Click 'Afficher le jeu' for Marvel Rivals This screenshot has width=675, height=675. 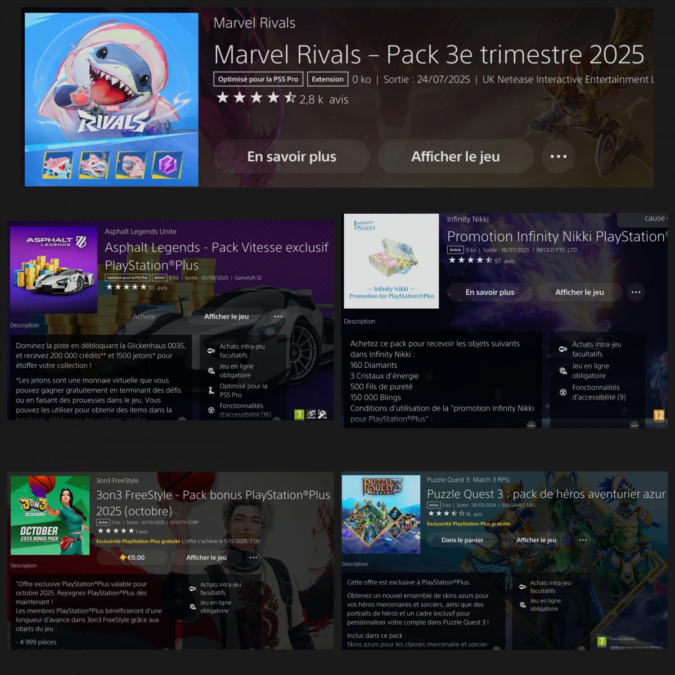(456, 156)
